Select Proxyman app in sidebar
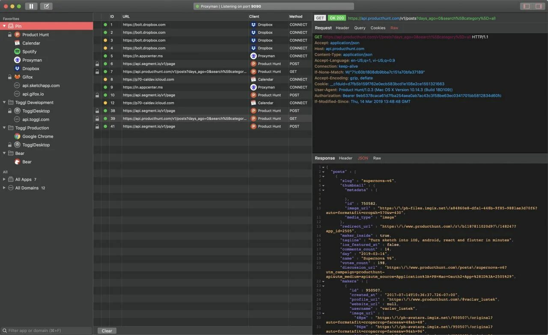 pyautogui.click(x=32, y=60)
